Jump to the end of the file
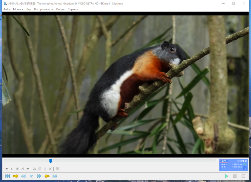The width and height of the screenshot is (251, 182). (x=55, y=176)
